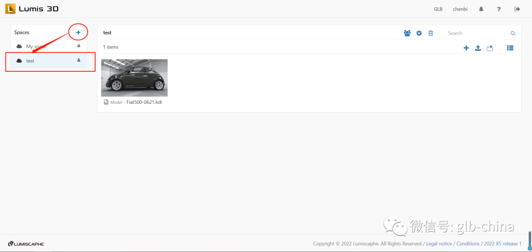Click the user icon beside test space
The height and width of the screenshot is (252, 532).
click(x=79, y=60)
